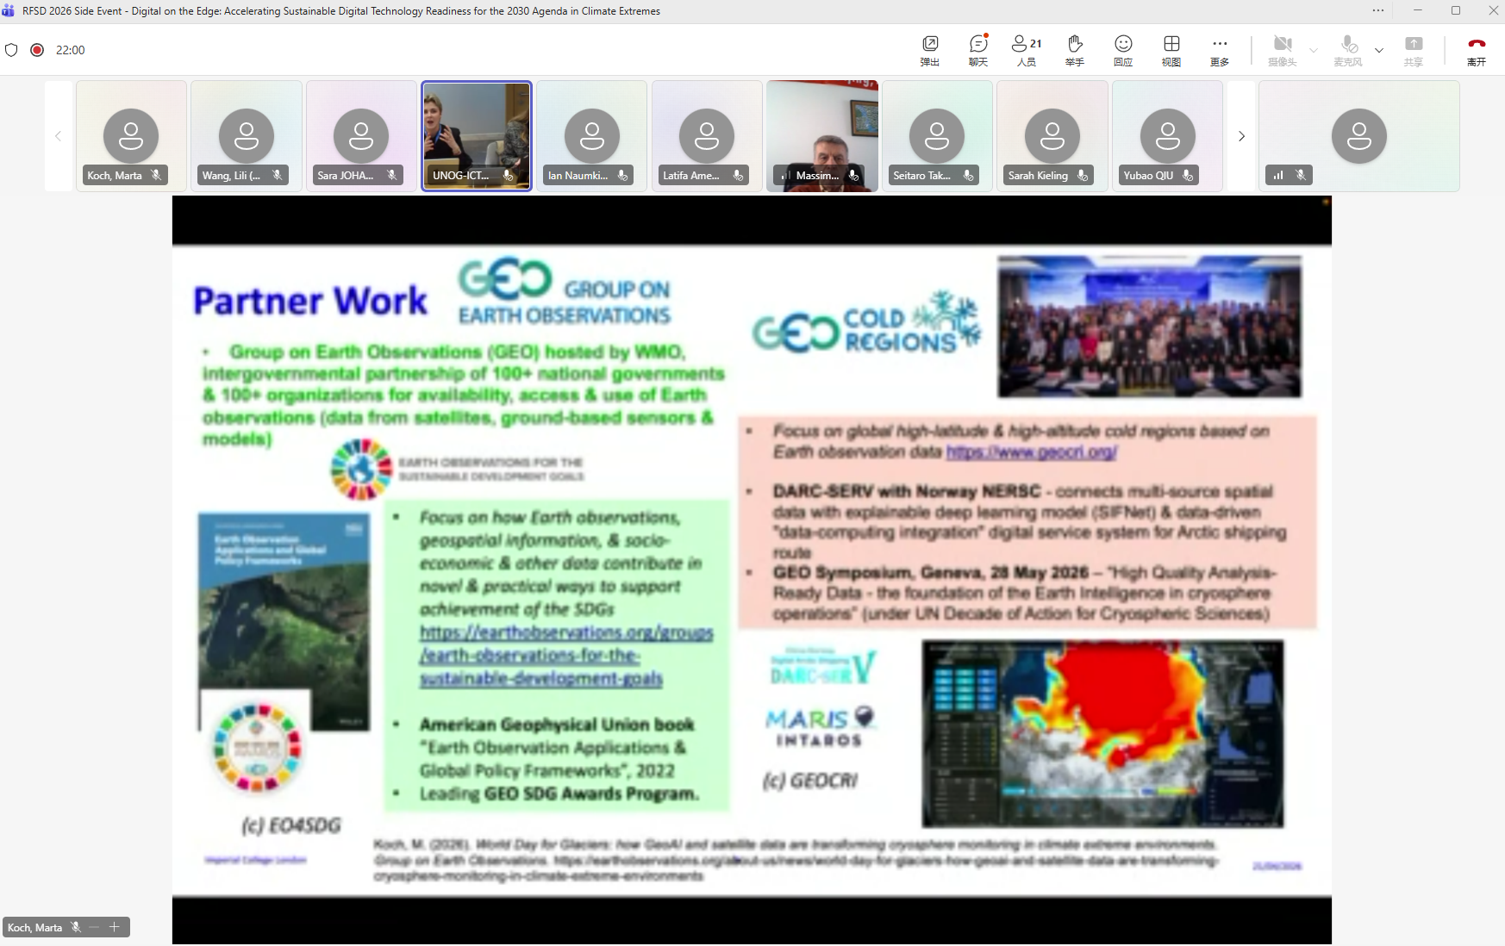
Task: Send a reaction via 回应
Action: [1123, 49]
